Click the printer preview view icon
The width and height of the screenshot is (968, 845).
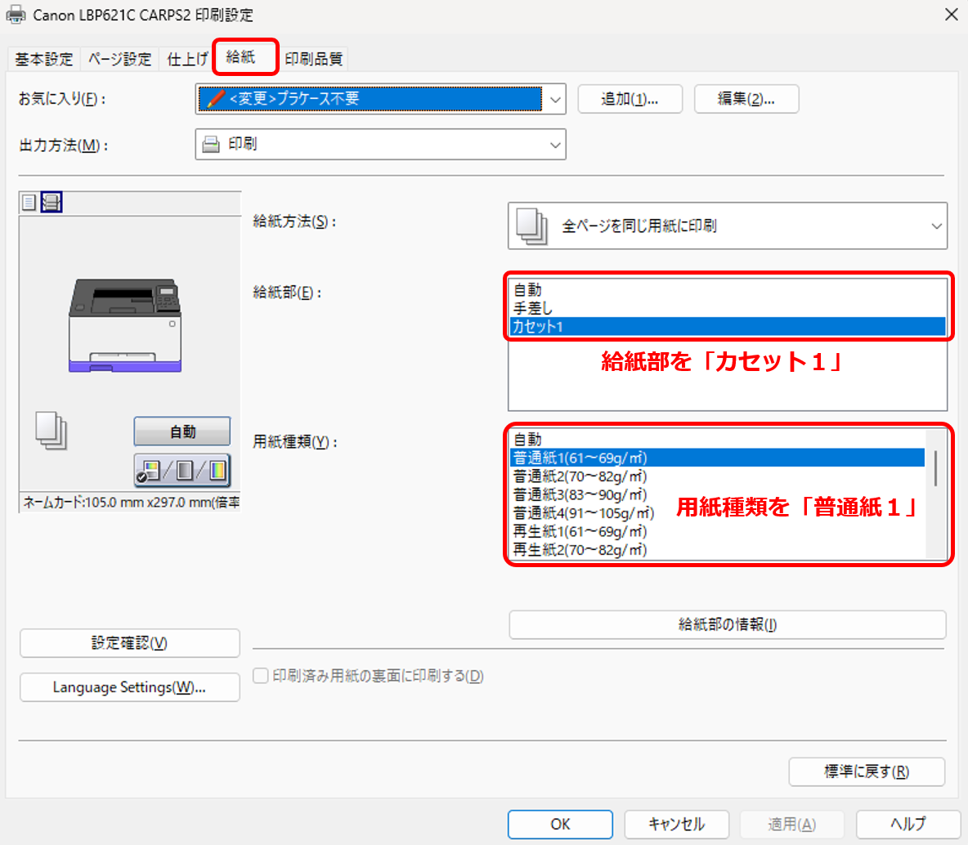[52, 202]
